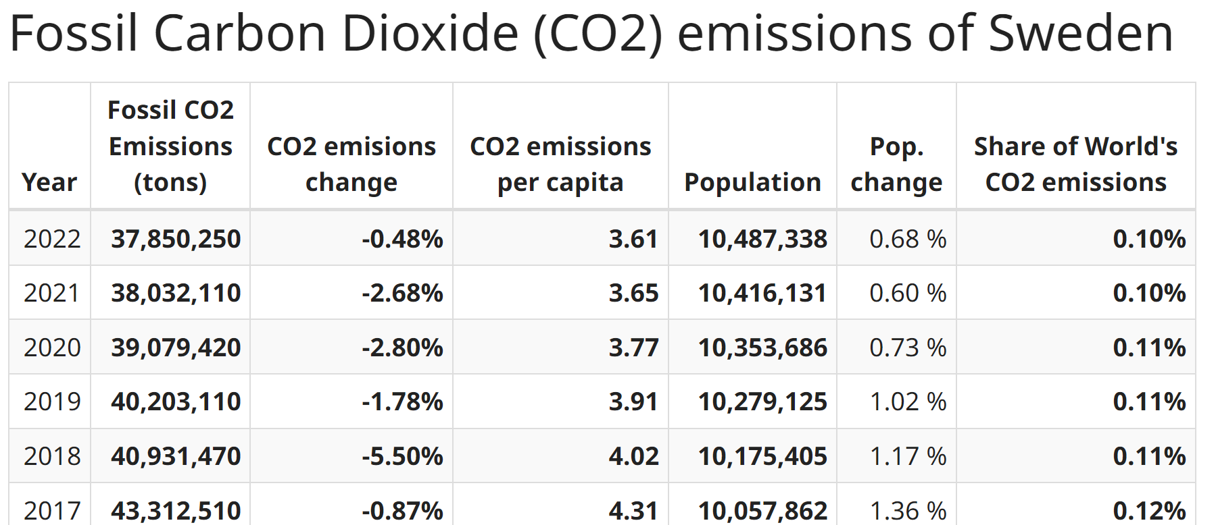The height and width of the screenshot is (525, 1216).
Task: Select the 0.12% world share cell
Action: pos(1149,510)
